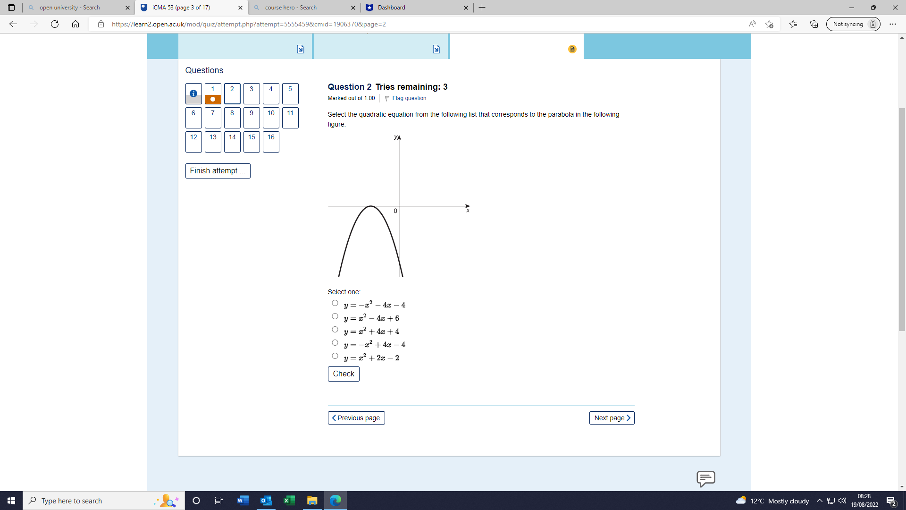
Task: Open the chat widget at bottom right
Action: click(x=706, y=479)
